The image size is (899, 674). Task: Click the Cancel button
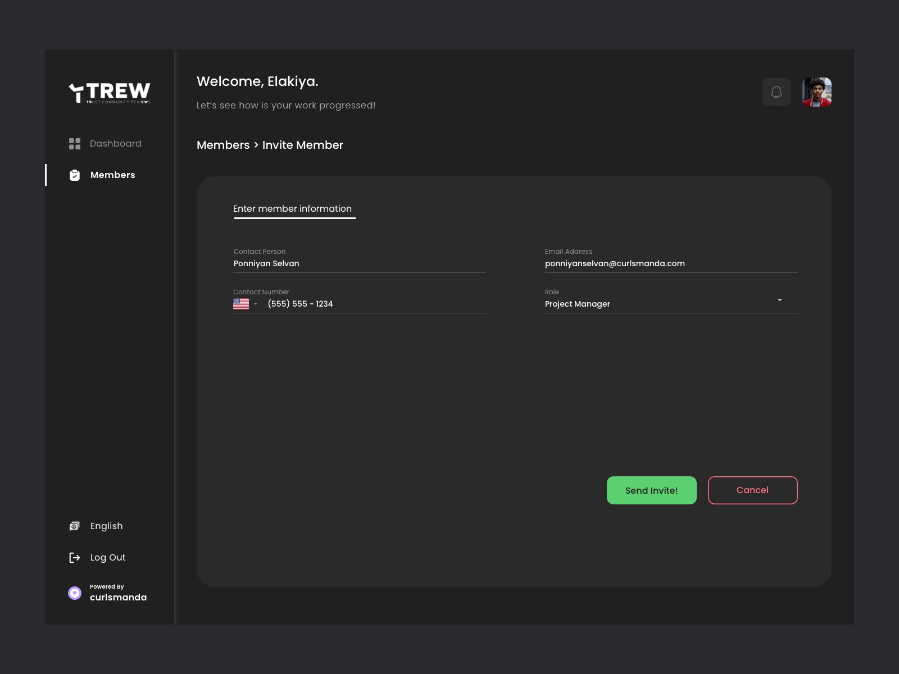tap(753, 490)
